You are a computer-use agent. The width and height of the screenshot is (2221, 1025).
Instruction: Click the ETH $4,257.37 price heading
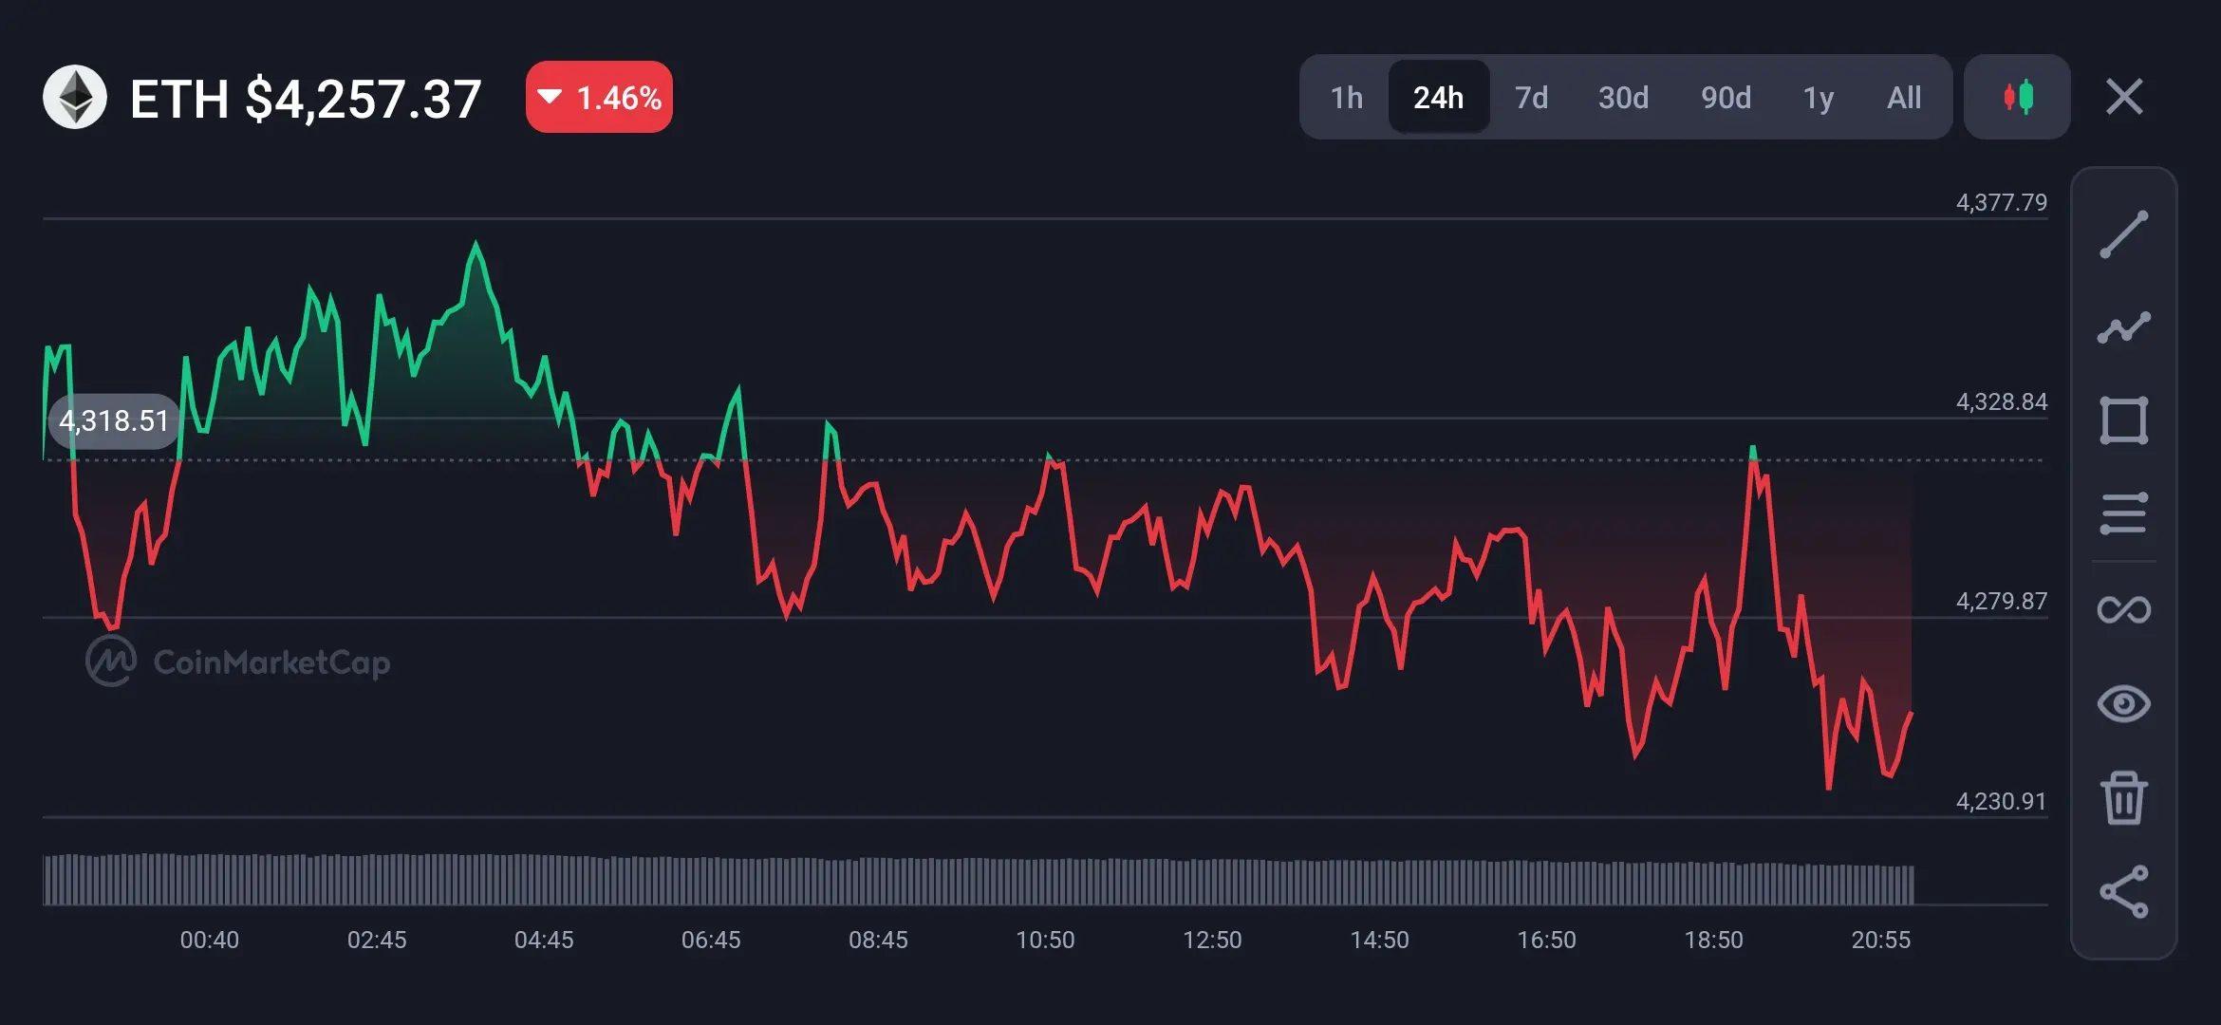[306, 99]
